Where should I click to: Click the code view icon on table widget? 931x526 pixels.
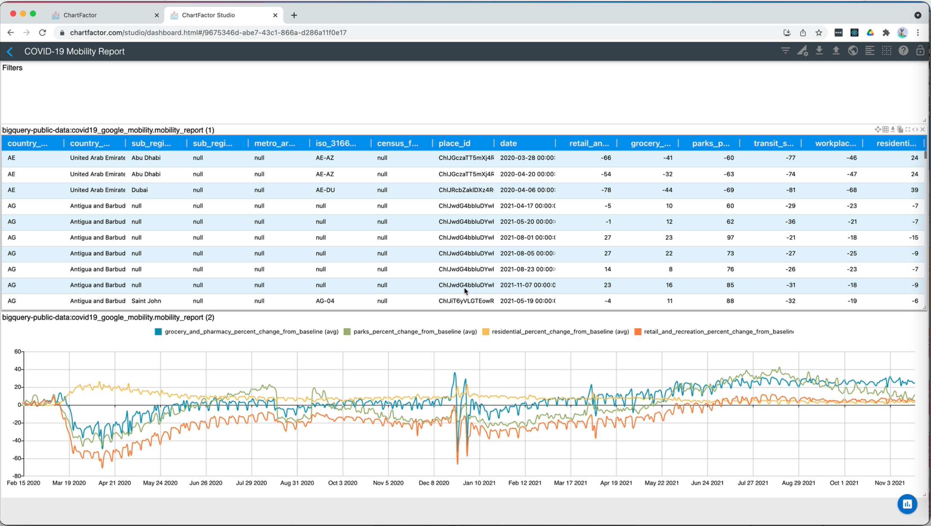coord(915,129)
